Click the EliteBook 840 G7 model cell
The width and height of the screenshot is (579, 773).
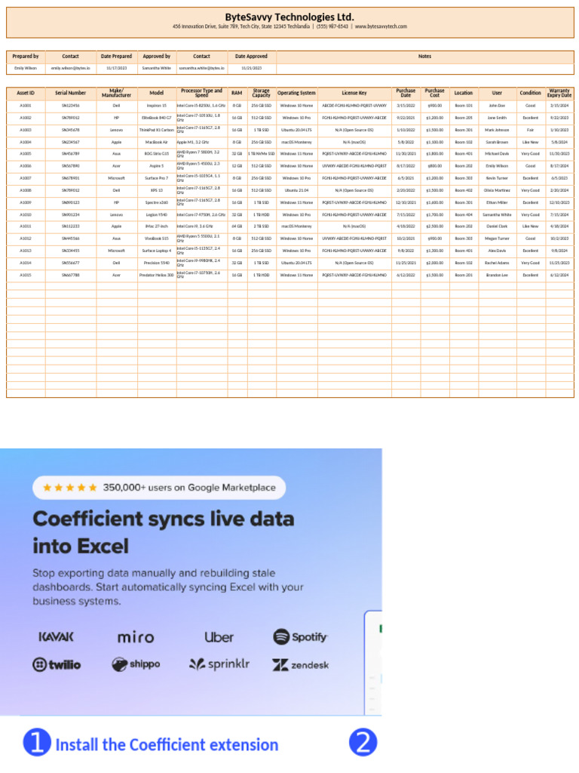tap(157, 118)
